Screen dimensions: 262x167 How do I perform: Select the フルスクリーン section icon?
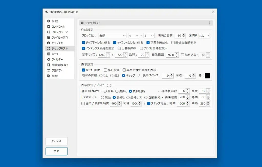48,32
